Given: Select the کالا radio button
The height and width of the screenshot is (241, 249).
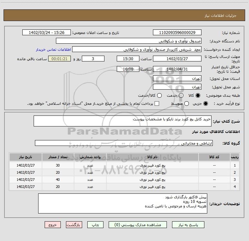Looking at the screenshot, I should point(198,95).
